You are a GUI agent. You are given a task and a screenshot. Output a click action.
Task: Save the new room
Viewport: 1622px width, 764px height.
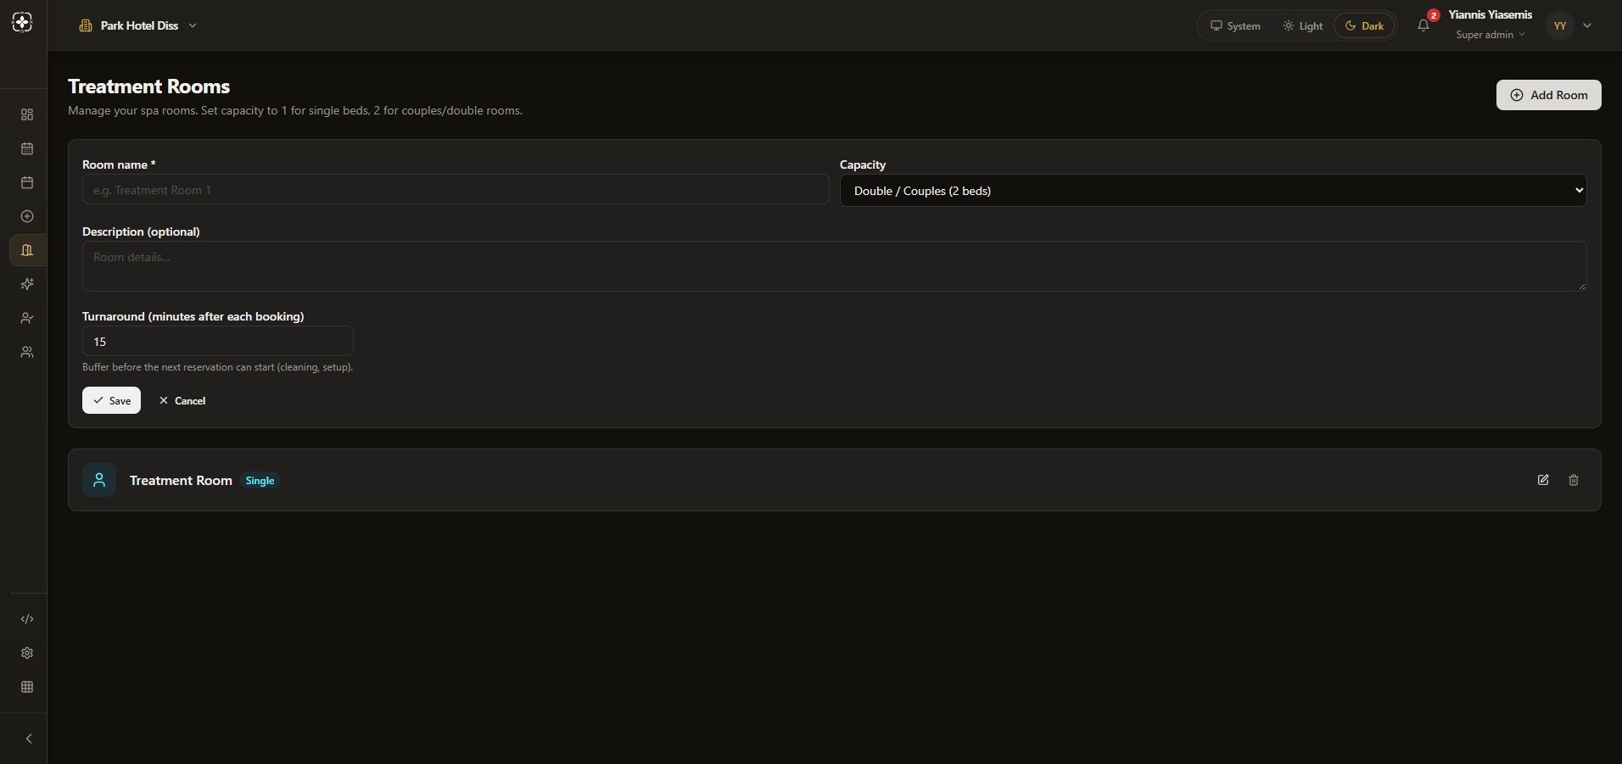[x=111, y=400]
